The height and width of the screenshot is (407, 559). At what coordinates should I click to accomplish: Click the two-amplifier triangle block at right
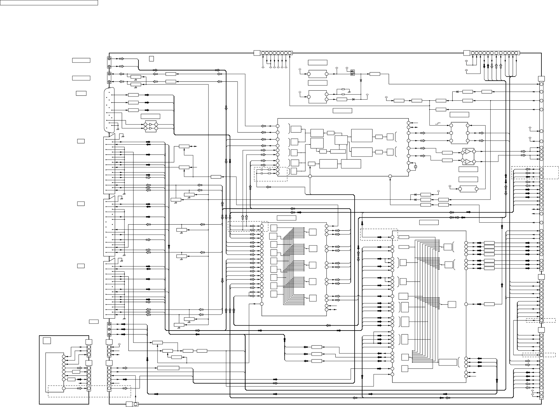pyautogui.click(x=468, y=156)
